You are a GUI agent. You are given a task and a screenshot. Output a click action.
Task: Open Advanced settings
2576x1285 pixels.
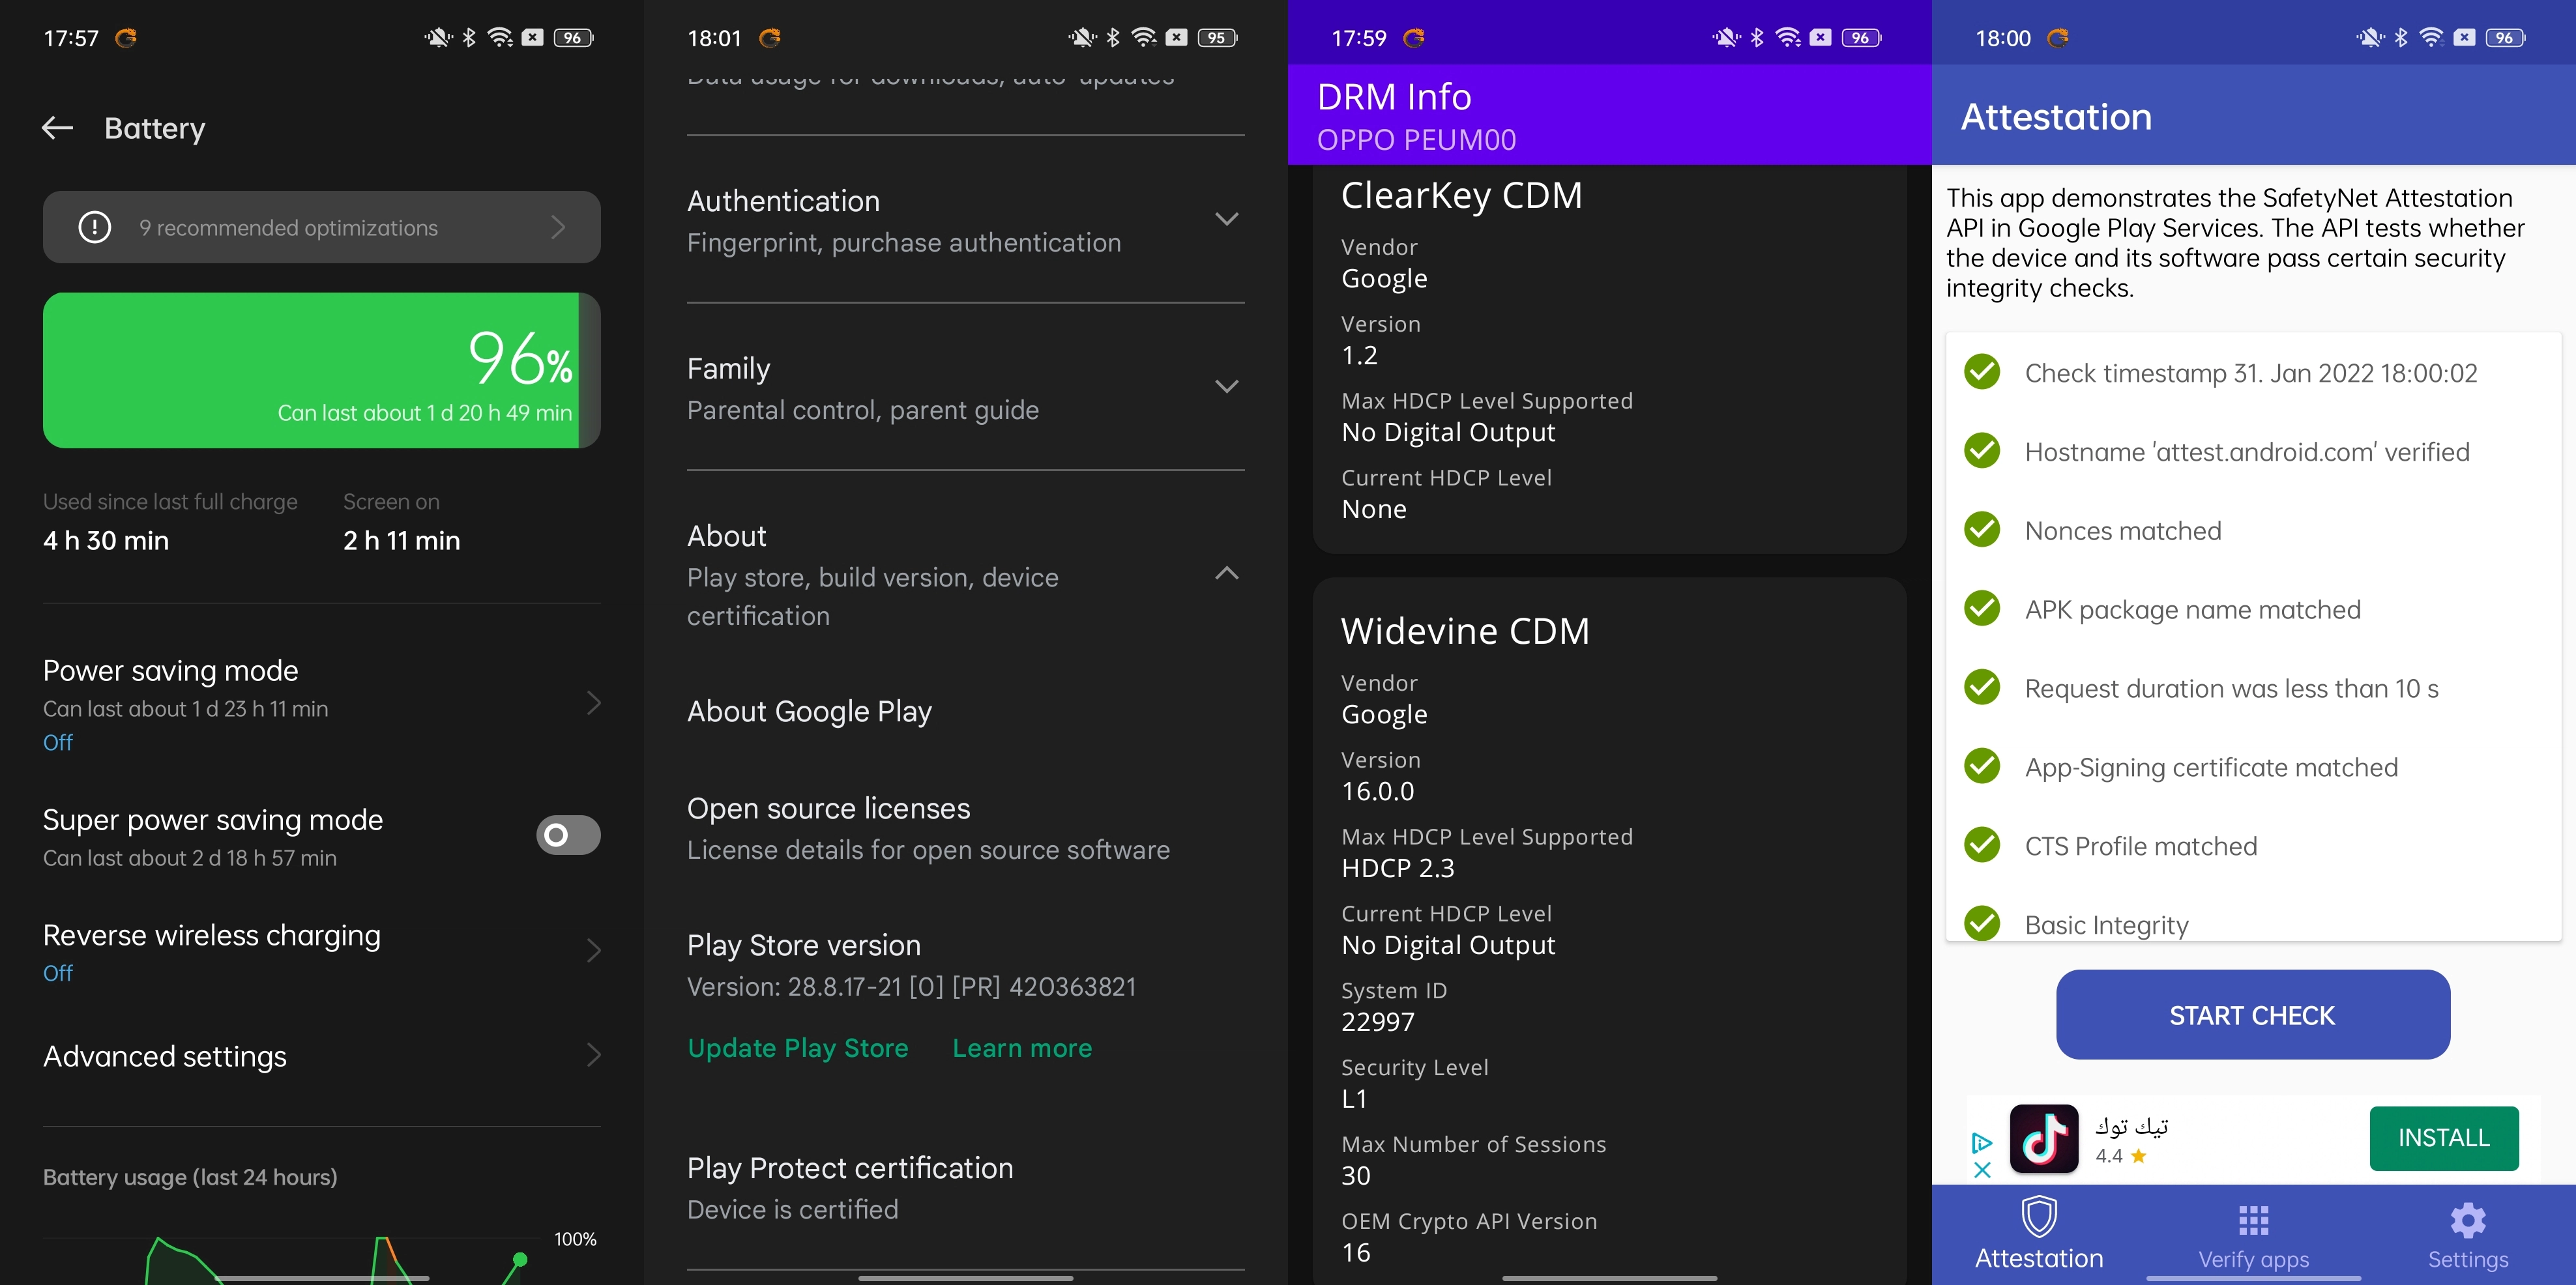pyautogui.click(x=322, y=1056)
